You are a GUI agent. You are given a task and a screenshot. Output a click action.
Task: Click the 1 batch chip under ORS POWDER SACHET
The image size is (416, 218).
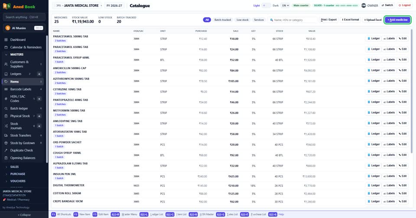click(59, 147)
